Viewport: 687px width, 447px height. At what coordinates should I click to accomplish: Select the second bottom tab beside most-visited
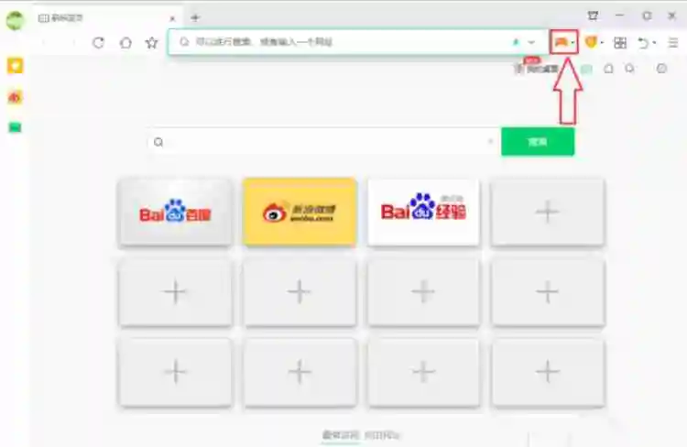[x=382, y=435]
